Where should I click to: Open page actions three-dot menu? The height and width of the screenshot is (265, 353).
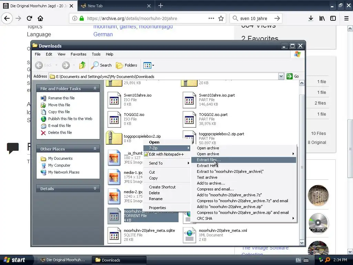point(211,18)
